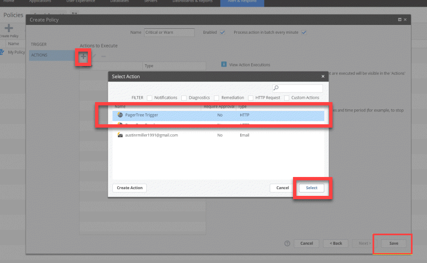Toggle the Enabled checkbox for the policy
Image resolution: width=427 pixels, height=263 pixels.
pos(222,32)
